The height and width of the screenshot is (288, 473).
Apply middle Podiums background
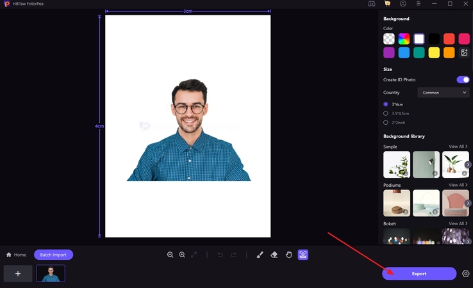click(426, 203)
